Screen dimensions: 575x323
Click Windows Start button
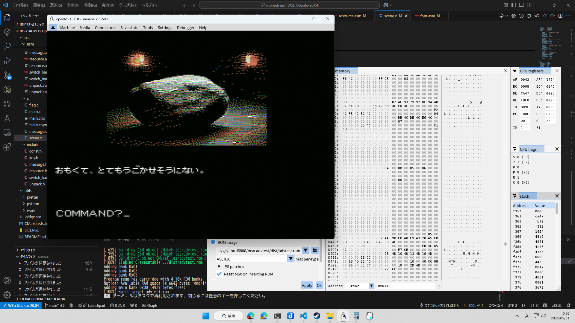coord(206,316)
